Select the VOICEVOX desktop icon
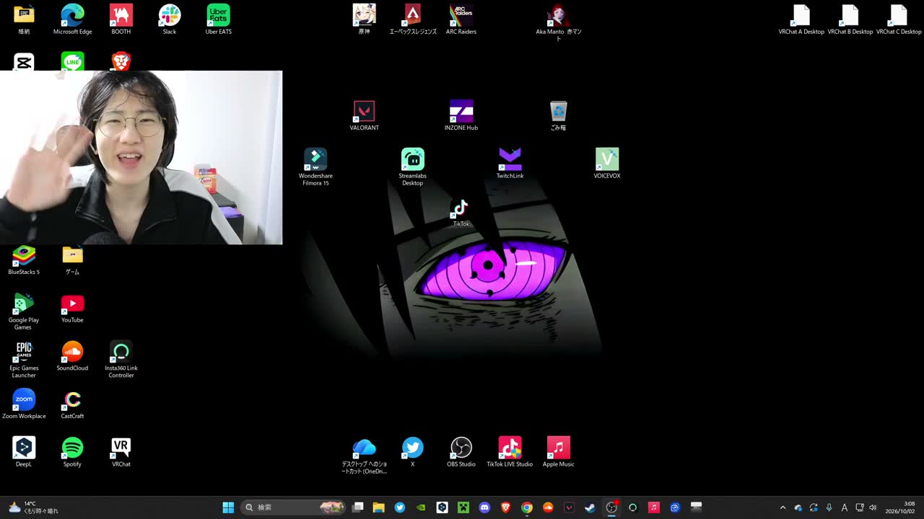The height and width of the screenshot is (519, 924). point(607,163)
